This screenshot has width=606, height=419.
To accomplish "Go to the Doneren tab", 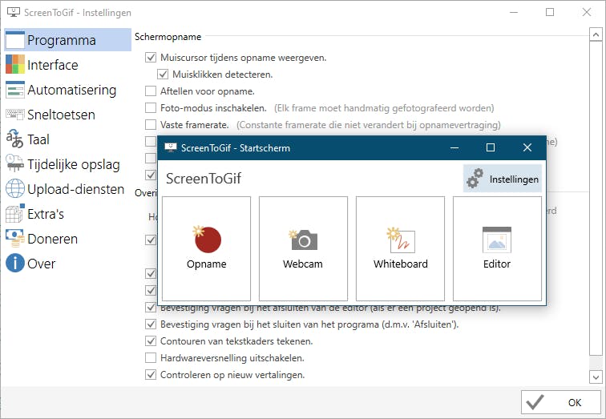I will [67, 238].
